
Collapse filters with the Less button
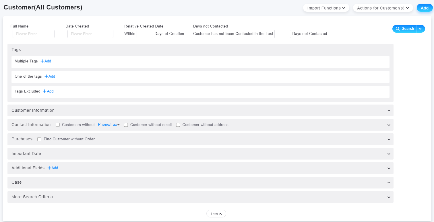click(x=216, y=214)
